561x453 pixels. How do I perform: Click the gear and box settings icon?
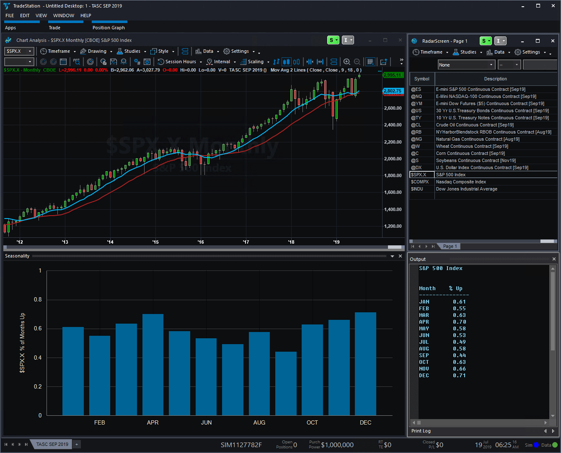147,62
